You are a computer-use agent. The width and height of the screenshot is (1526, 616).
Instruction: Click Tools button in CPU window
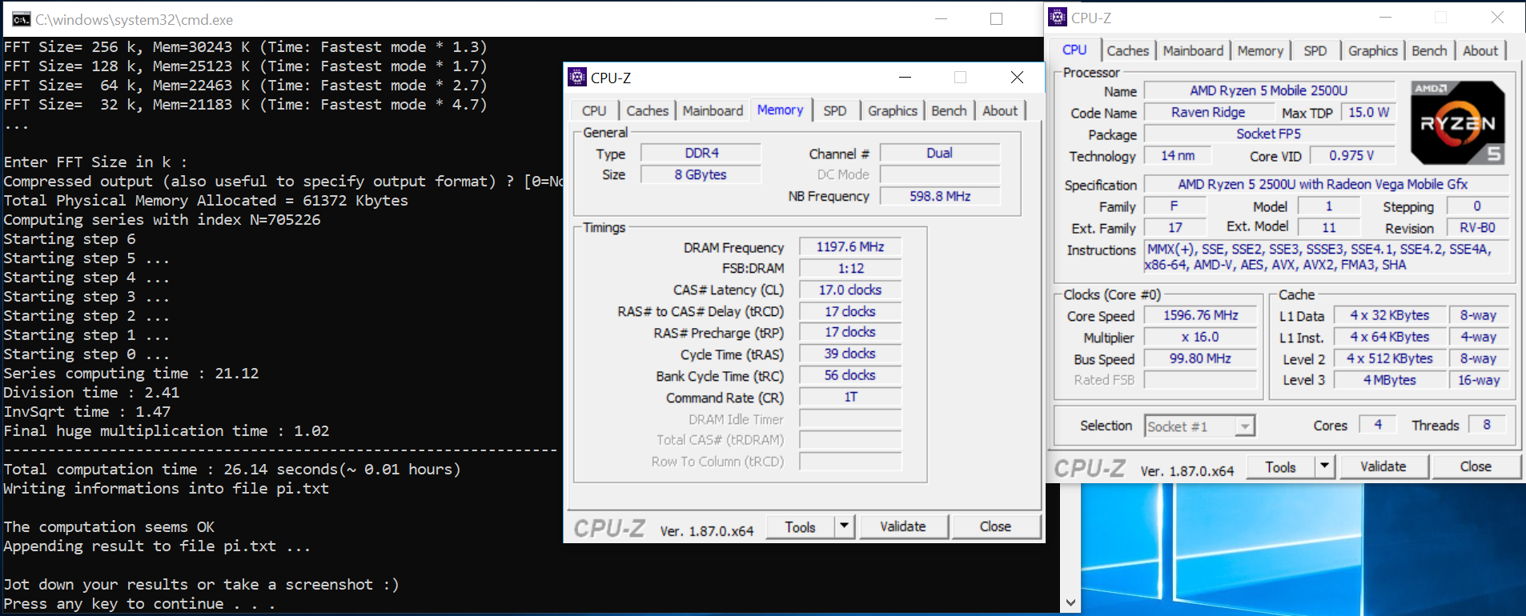[x=1280, y=466]
